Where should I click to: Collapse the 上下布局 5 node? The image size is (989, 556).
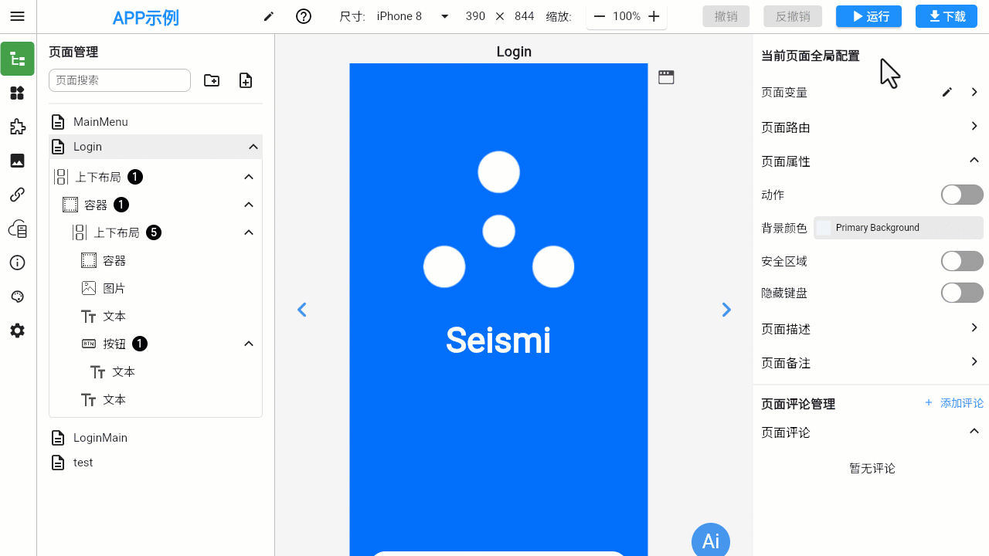(249, 232)
